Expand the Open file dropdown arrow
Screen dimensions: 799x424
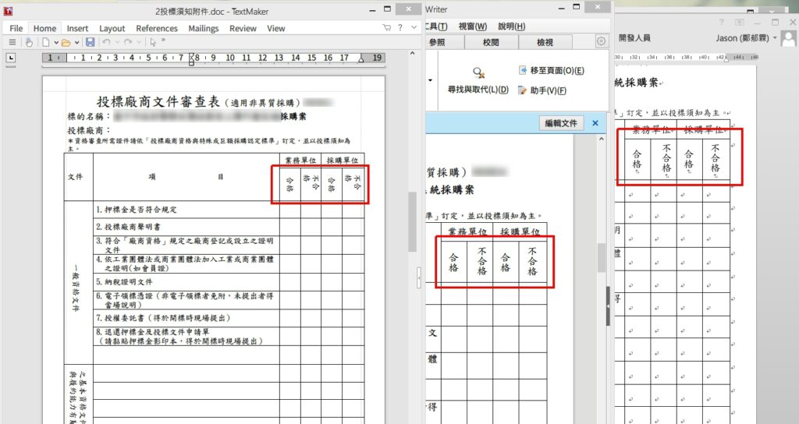(76, 43)
